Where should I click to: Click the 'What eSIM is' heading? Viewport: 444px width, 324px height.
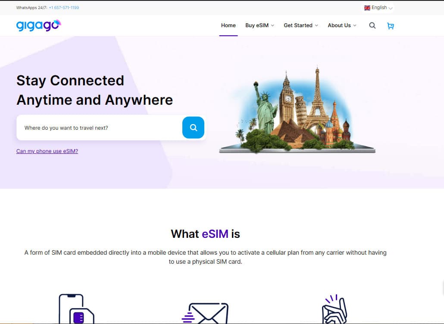coord(205,234)
